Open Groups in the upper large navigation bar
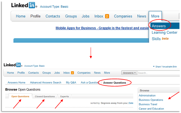The height and width of the screenshot is (113, 181). [71, 16]
